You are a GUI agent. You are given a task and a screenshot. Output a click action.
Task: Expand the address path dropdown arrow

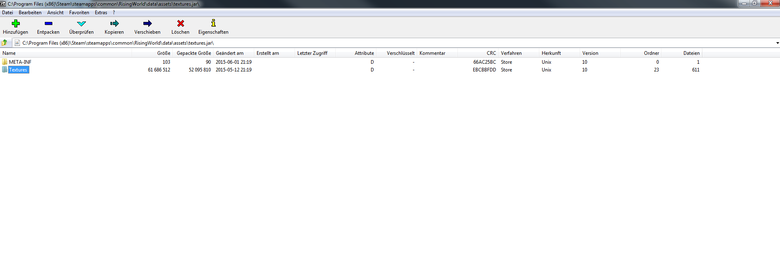click(x=777, y=43)
